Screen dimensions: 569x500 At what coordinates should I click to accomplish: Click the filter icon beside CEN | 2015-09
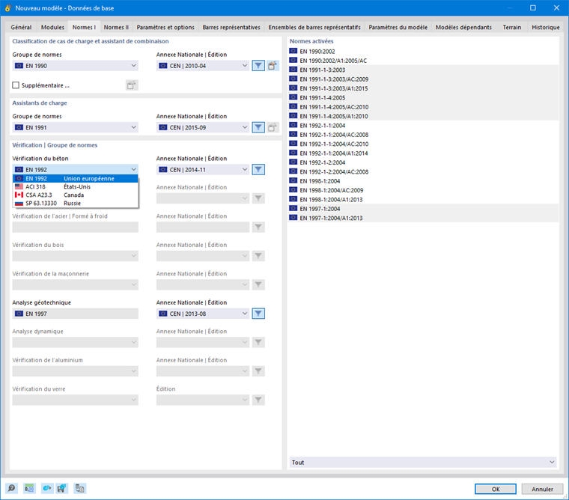coord(258,127)
